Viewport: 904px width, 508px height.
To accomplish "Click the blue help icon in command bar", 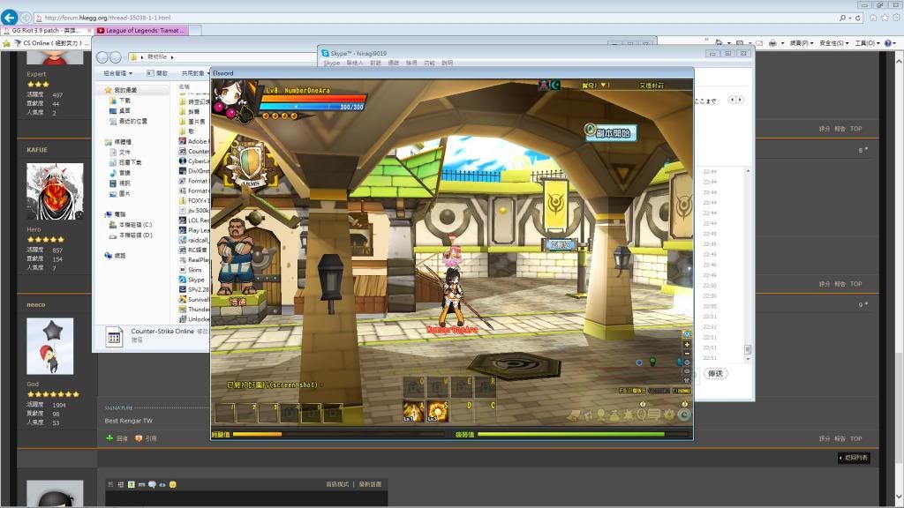I will (x=888, y=42).
